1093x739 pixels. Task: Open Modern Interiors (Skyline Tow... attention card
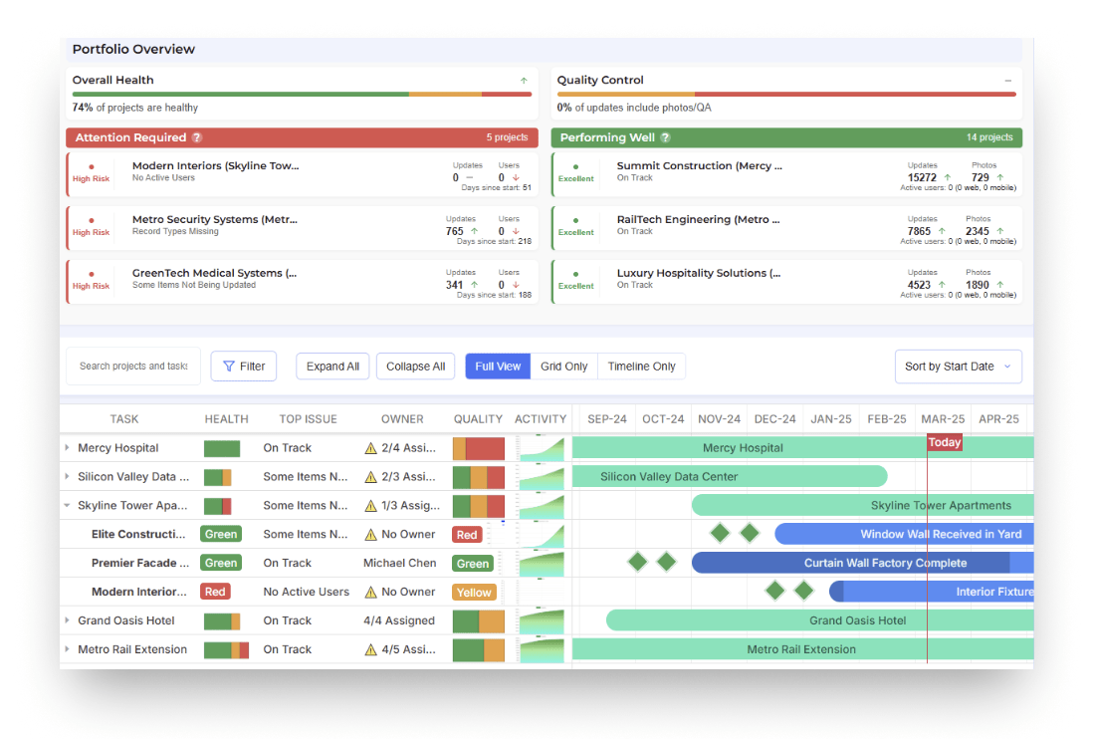[302, 174]
